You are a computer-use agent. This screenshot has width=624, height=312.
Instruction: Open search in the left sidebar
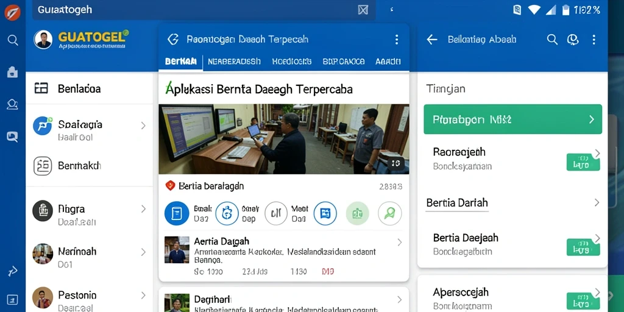[13, 40]
